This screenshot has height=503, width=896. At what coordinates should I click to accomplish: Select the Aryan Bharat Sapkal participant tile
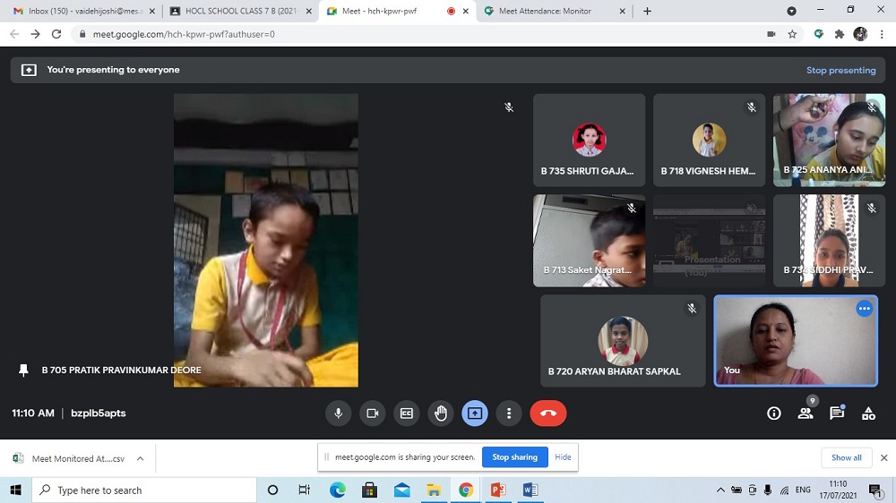[623, 341]
